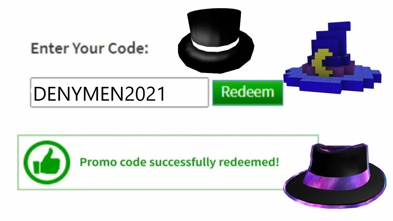This screenshot has height=221, width=393.
Task: Click the word 'Promo' in success banner
Action: 94,162
